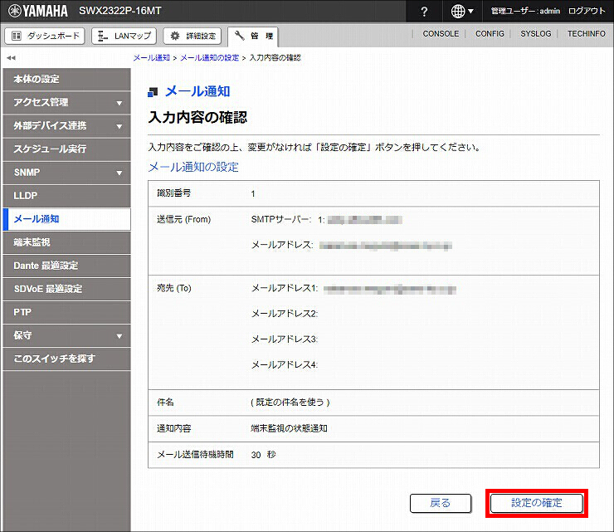
Task: Expand SNMP sidebar menu arrow
Action: [119, 173]
